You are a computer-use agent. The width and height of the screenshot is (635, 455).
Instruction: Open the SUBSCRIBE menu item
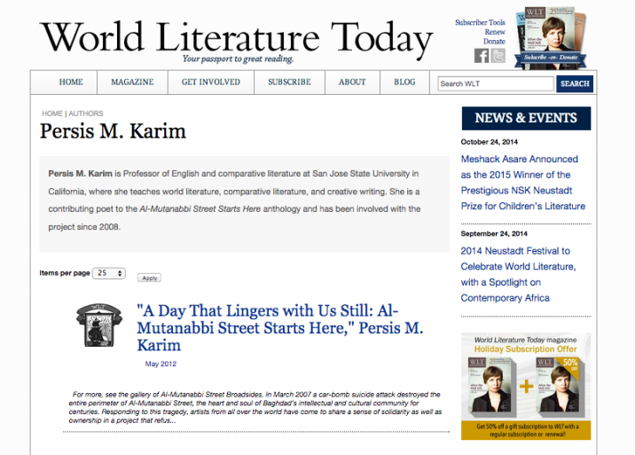(x=289, y=82)
